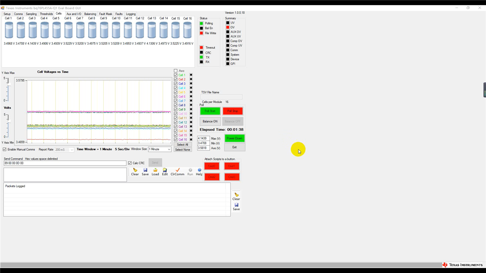Click the UV summary fault indicator
Screen dimensions: 486x273
(228, 23)
